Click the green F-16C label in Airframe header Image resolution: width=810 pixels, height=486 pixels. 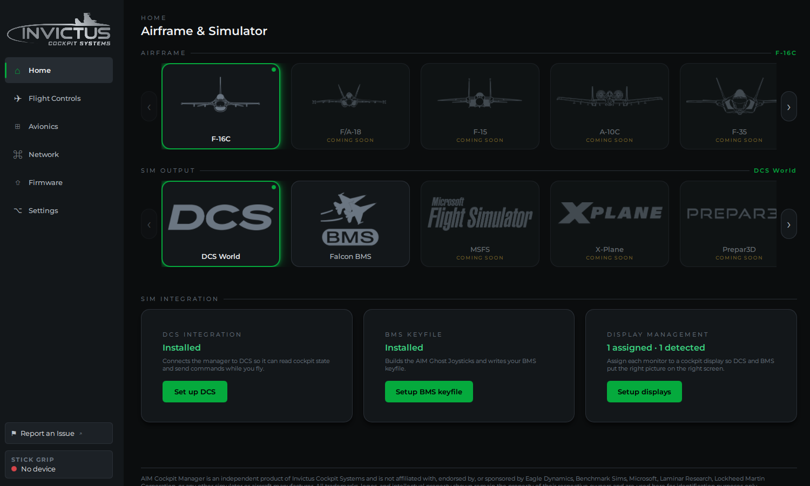(x=786, y=53)
